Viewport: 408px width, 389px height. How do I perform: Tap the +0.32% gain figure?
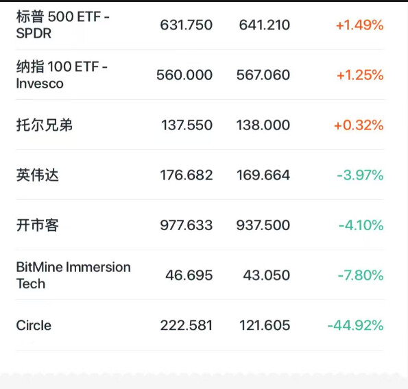coord(359,125)
